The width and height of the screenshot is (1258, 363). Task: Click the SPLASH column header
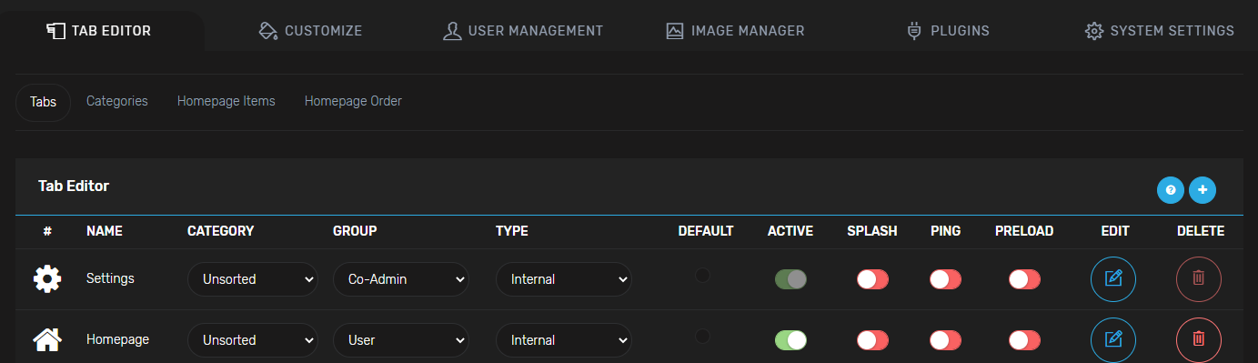click(872, 231)
